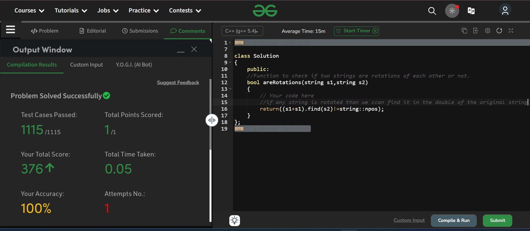The width and height of the screenshot is (530, 231).
Task: Expand the Jobs dropdown
Action: click(108, 10)
